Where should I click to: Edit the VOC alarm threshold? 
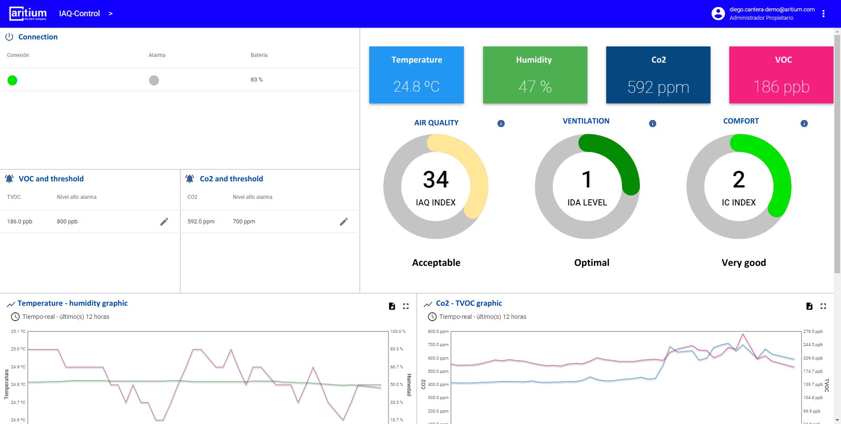pyautogui.click(x=164, y=222)
